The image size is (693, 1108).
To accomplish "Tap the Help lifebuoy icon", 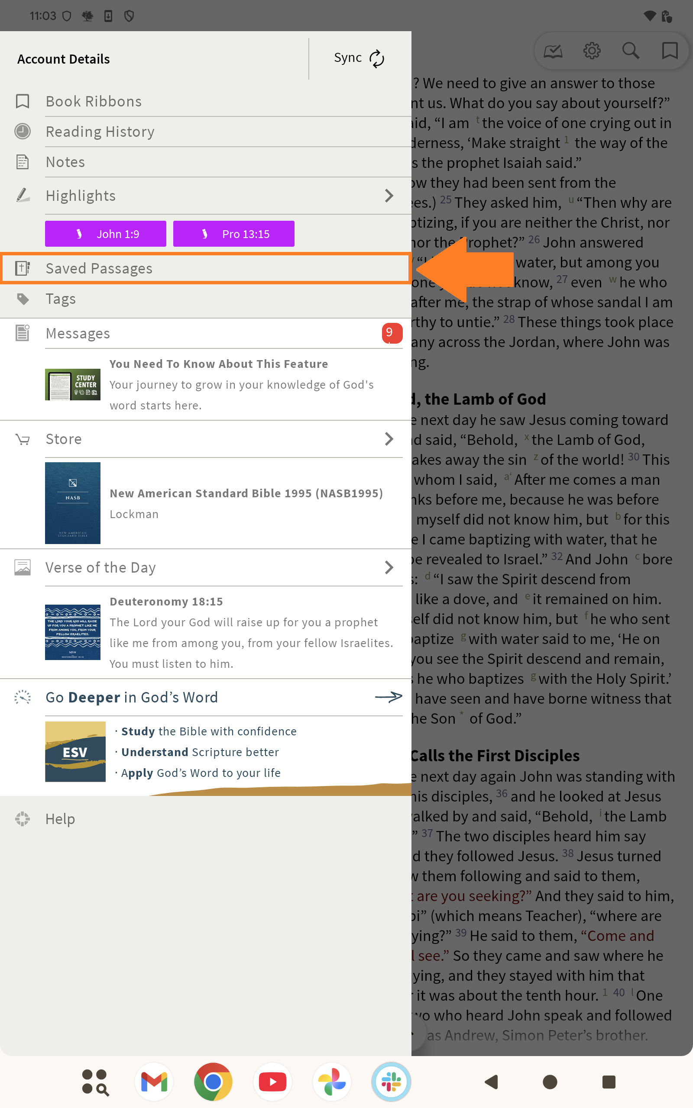I will pyautogui.click(x=23, y=818).
